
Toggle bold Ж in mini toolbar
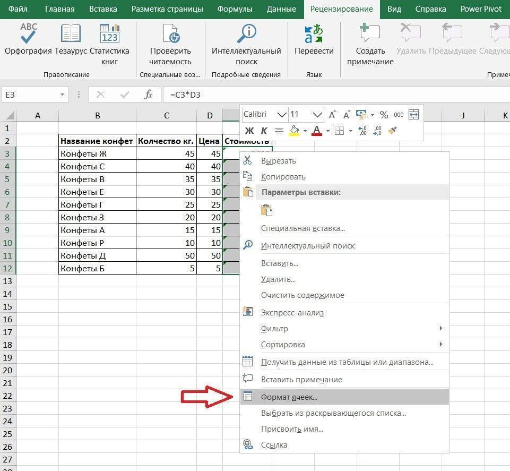pos(249,131)
